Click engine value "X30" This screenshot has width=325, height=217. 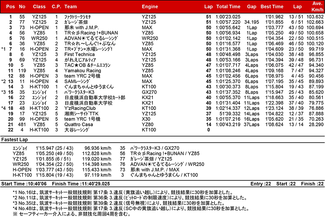146,119
